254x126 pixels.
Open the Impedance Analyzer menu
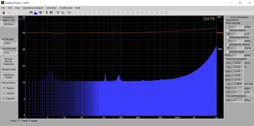[33, 8]
